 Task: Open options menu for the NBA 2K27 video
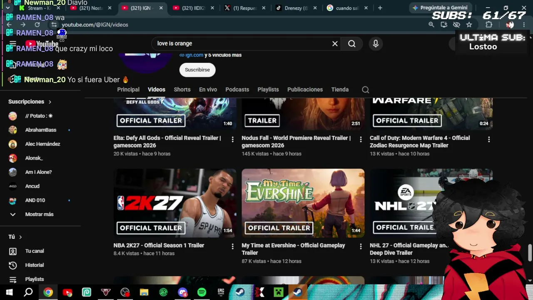(233, 247)
